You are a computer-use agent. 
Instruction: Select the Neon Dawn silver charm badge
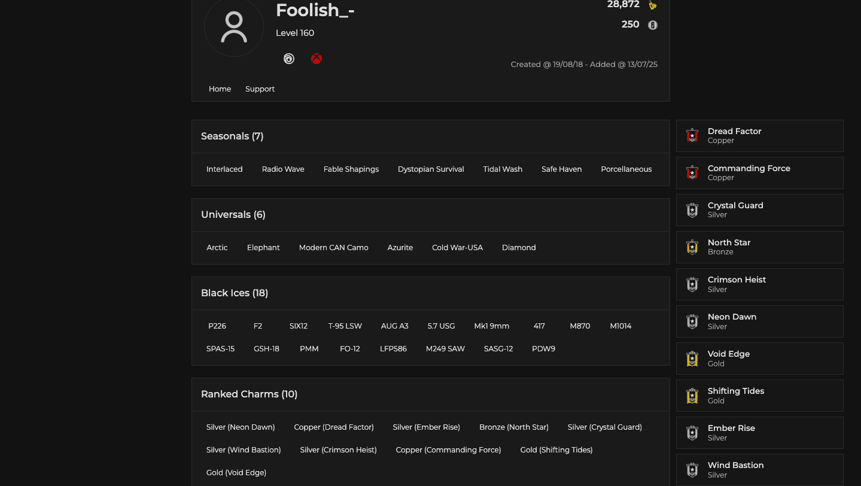(x=692, y=321)
